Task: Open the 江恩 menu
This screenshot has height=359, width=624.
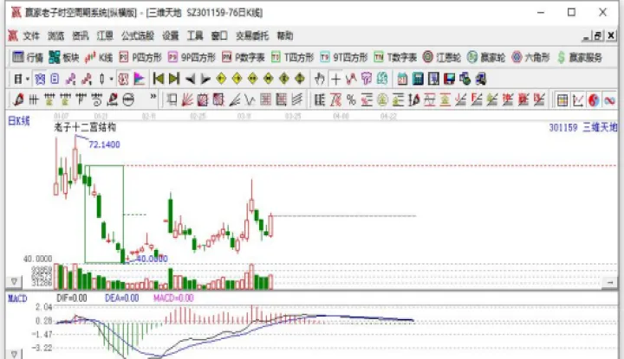Action: coord(105,36)
